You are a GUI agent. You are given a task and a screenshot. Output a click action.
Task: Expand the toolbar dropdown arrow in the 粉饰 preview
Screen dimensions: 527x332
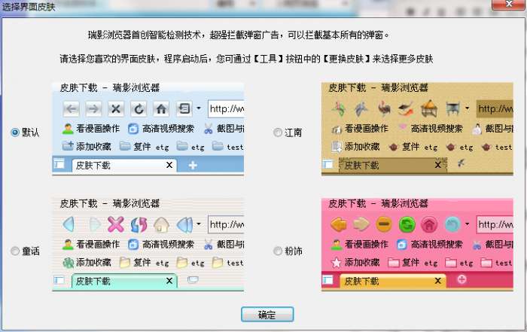tap(468, 224)
